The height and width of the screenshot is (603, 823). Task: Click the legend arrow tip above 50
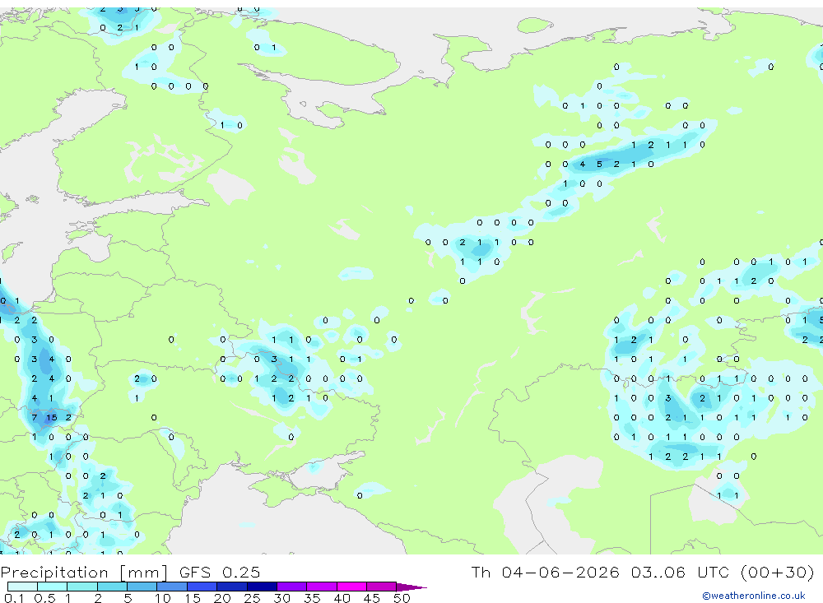pos(411,587)
